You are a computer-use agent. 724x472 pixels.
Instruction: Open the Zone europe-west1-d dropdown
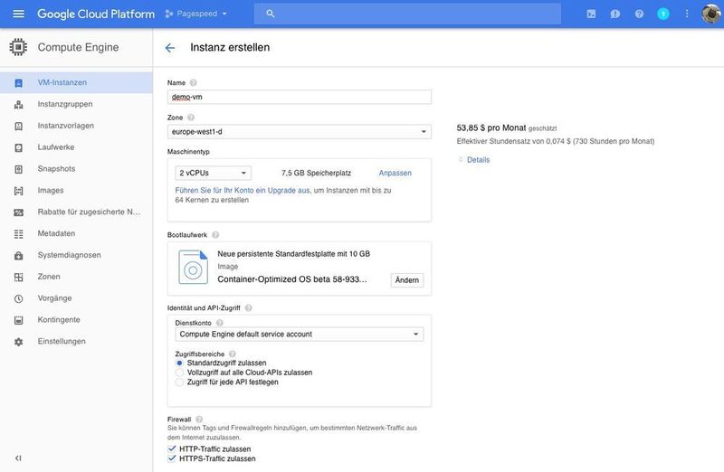pos(300,131)
